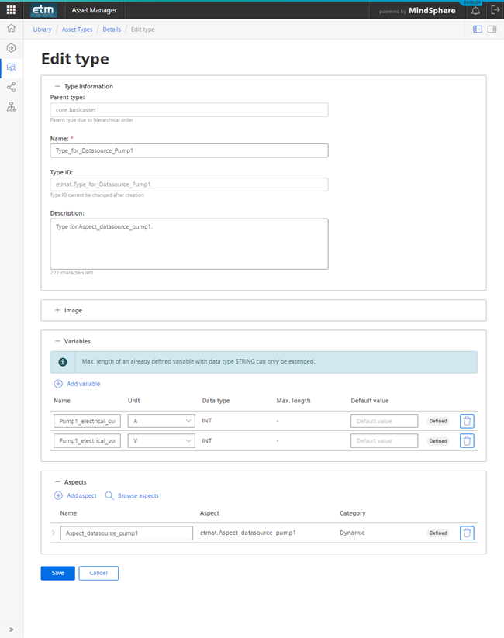Open the sharing icon in the sidebar
The image size is (504, 638).
(11, 87)
